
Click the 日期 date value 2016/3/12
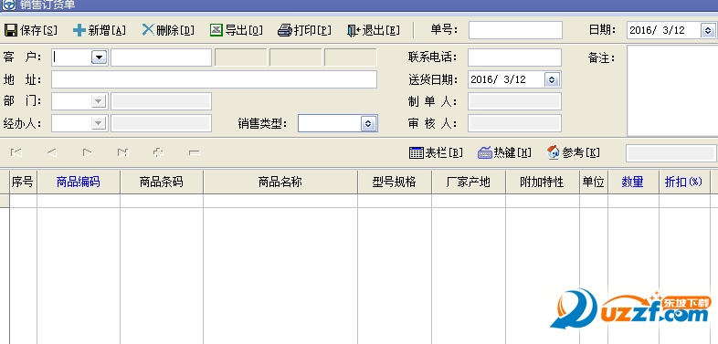point(657,31)
